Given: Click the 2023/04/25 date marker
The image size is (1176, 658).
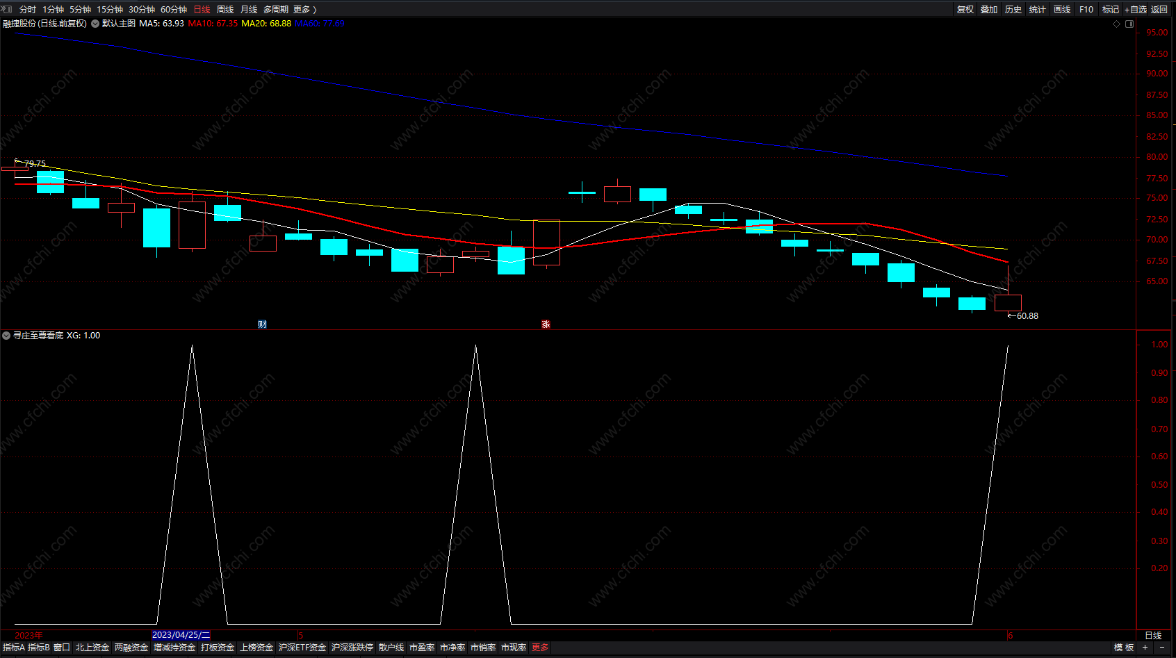Looking at the screenshot, I should [x=181, y=635].
